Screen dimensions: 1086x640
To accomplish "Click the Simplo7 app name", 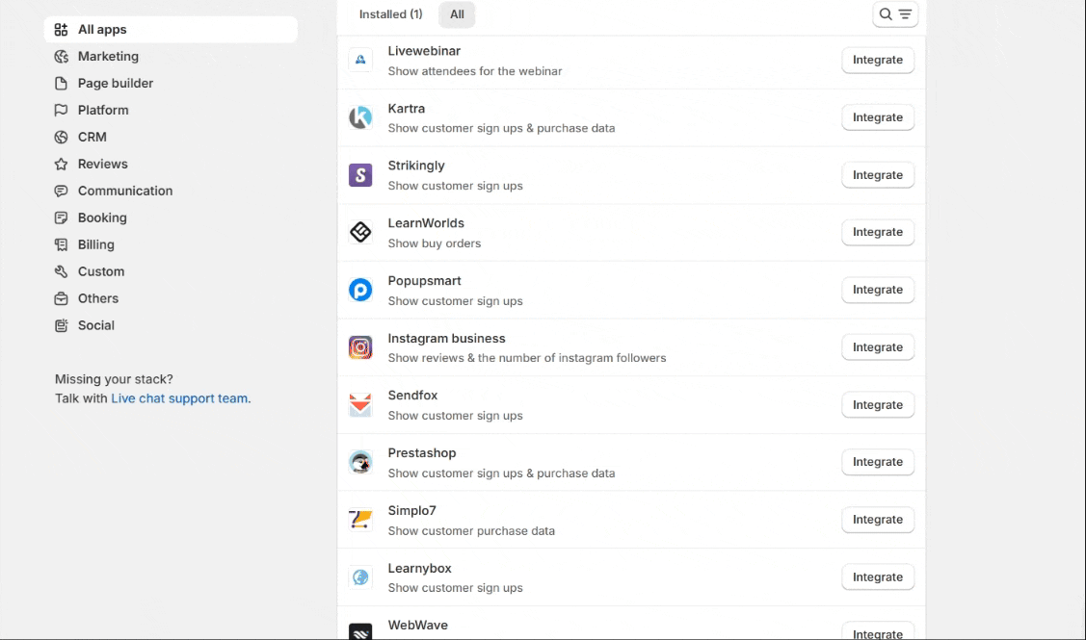I will (412, 511).
